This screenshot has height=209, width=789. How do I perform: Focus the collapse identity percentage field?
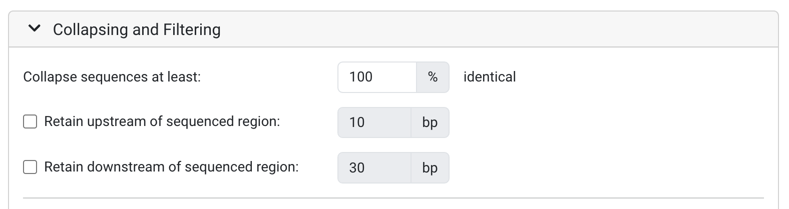(376, 77)
